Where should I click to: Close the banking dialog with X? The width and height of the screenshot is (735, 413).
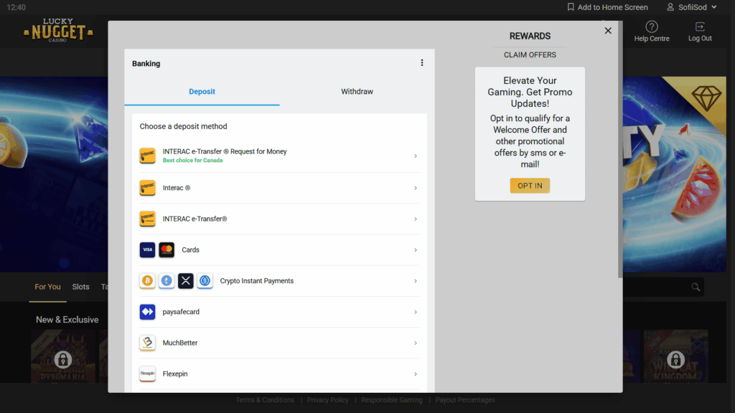(x=608, y=31)
